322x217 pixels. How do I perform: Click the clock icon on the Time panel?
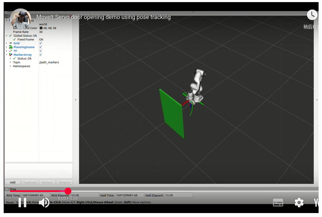click(6, 189)
